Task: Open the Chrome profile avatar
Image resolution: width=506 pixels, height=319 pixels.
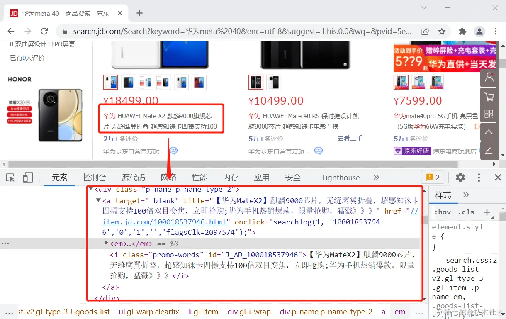Action: coord(479,32)
